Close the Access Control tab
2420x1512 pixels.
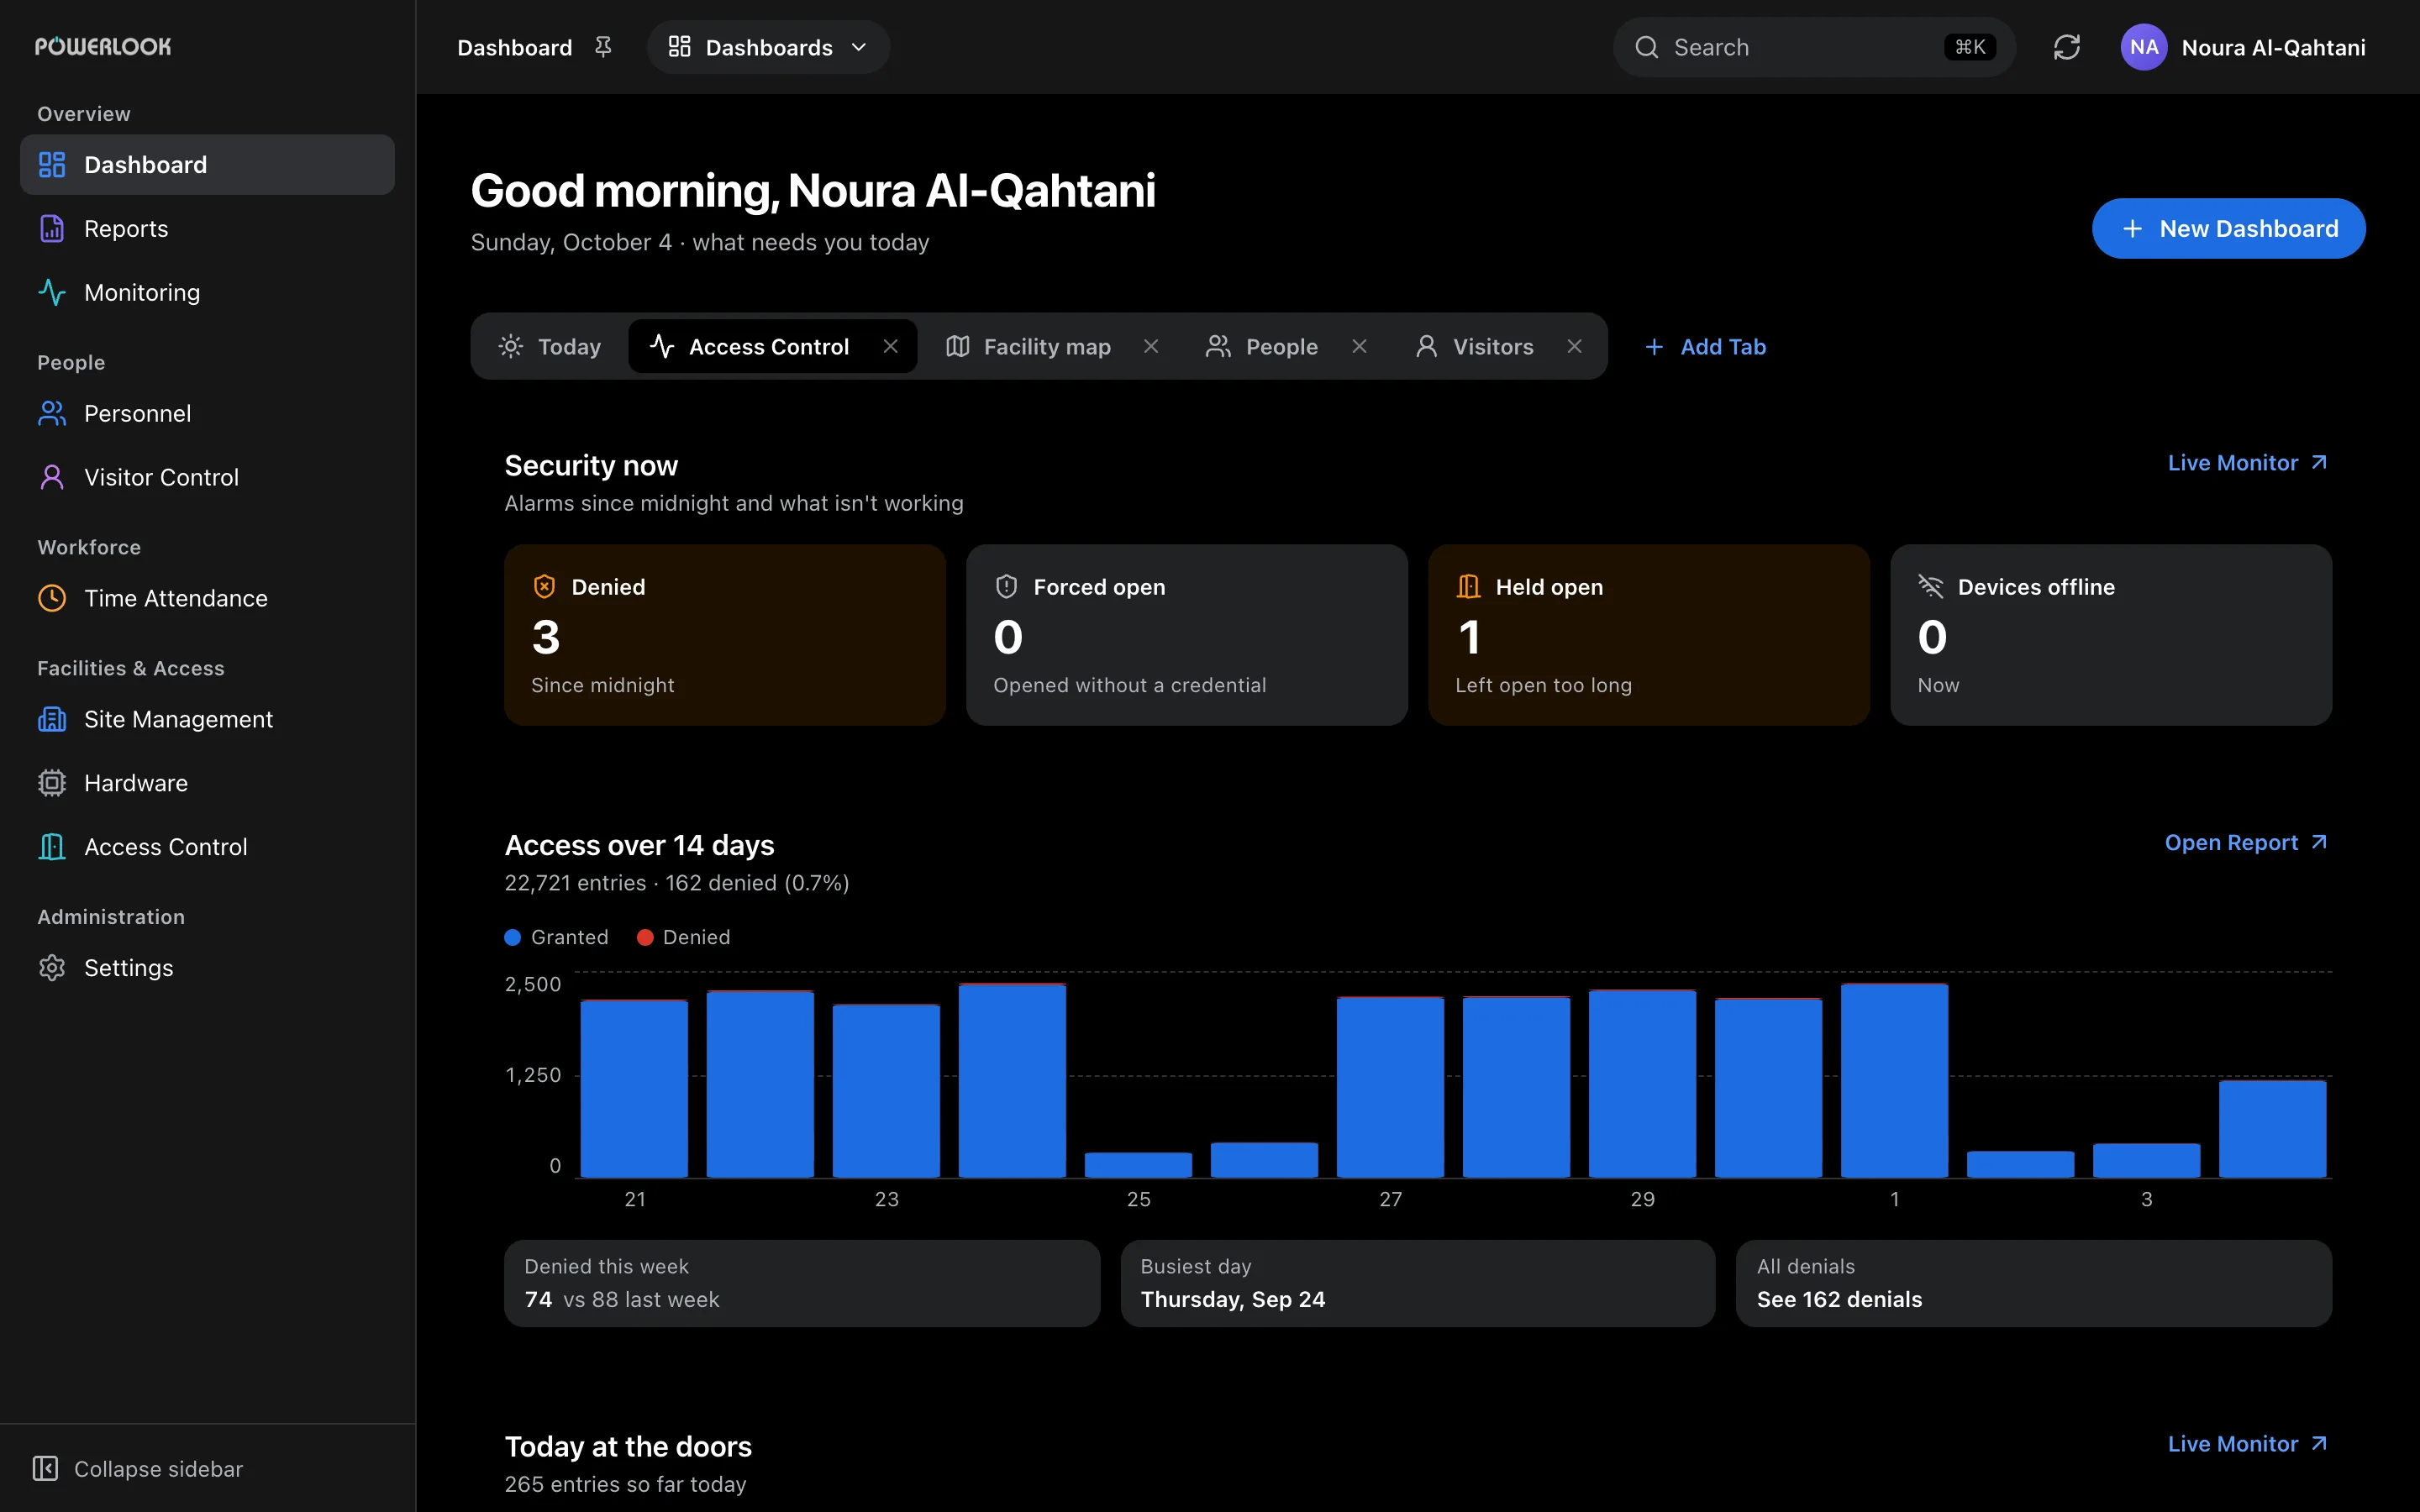[x=891, y=347]
